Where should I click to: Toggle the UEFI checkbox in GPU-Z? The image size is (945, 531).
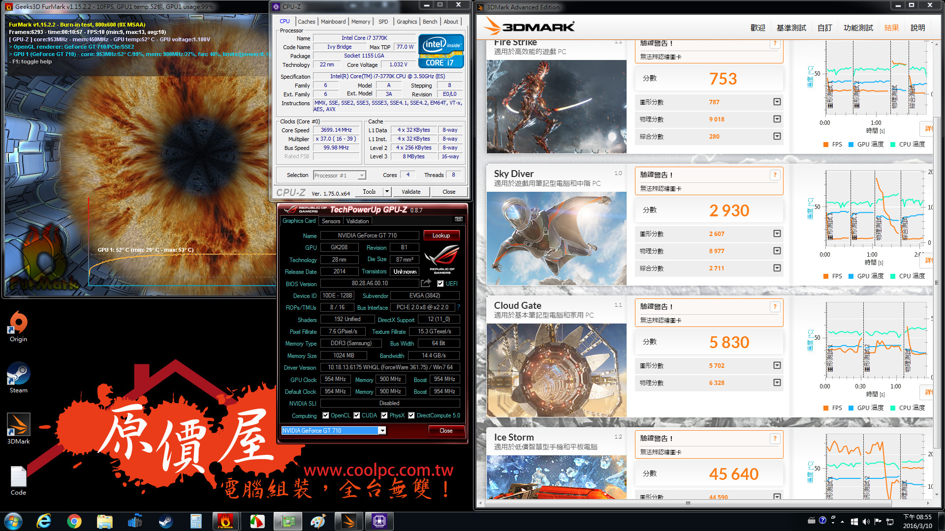click(440, 284)
